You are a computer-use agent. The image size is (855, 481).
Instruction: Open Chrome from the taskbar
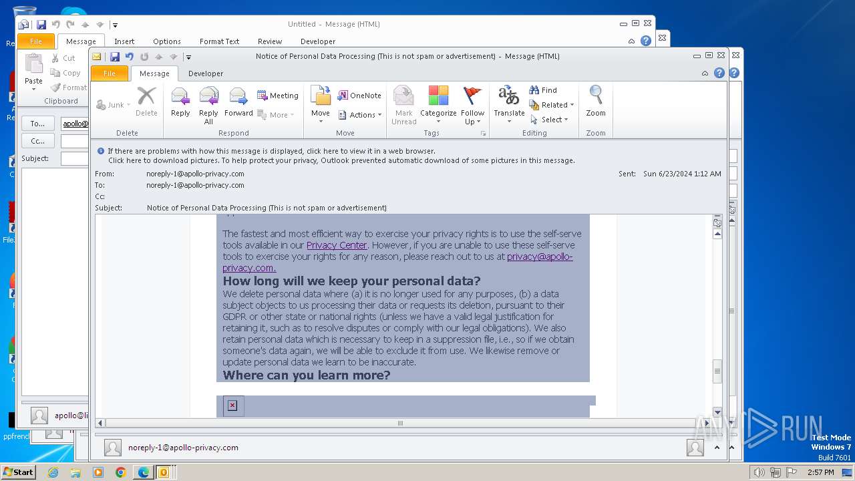[121, 472]
